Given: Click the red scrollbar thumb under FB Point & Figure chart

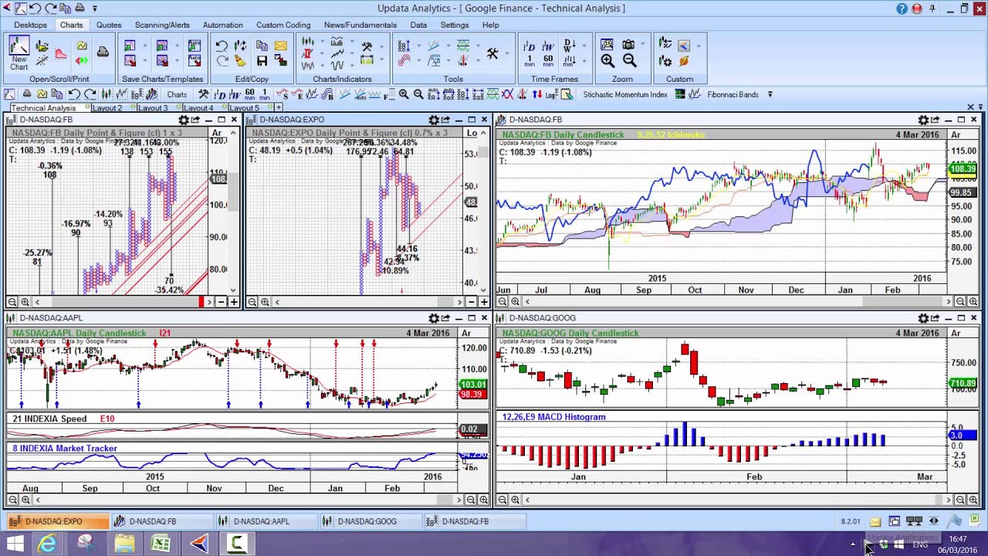Looking at the screenshot, I should (201, 302).
